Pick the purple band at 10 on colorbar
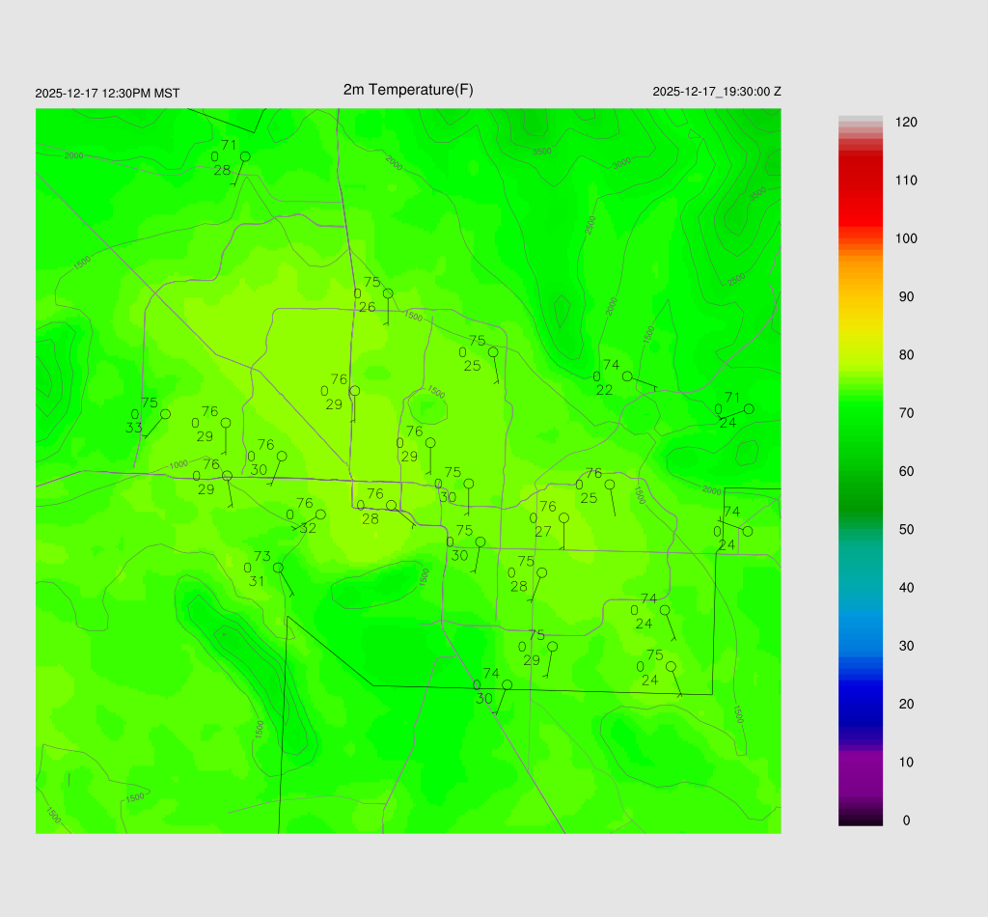 point(861,762)
